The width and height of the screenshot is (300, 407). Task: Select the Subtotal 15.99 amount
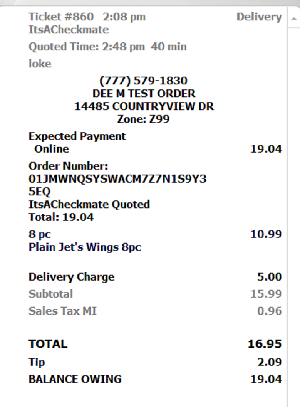coord(266,294)
